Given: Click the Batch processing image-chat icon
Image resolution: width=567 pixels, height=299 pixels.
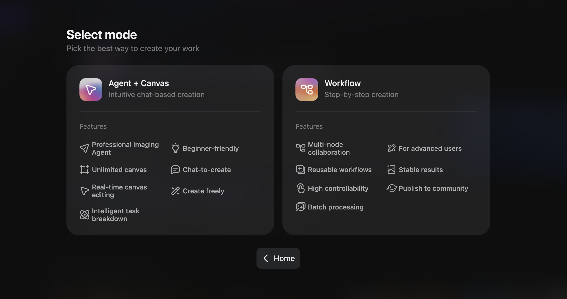Looking at the screenshot, I should [301, 207].
